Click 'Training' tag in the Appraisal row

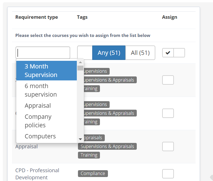click(89, 155)
